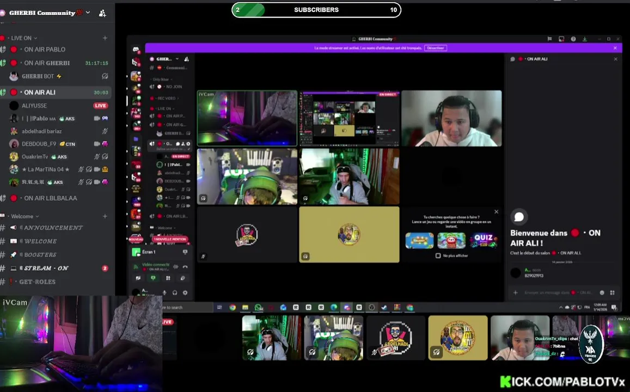Collapse Welcome category in enlarged sidebar

pyautogui.click(x=25, y=216)
